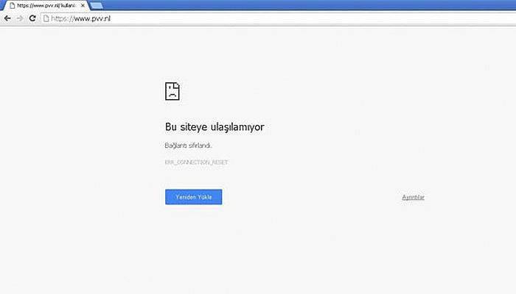Click the page info icon in address bar
The image size is (516, 294).
(x=46, y=18)
